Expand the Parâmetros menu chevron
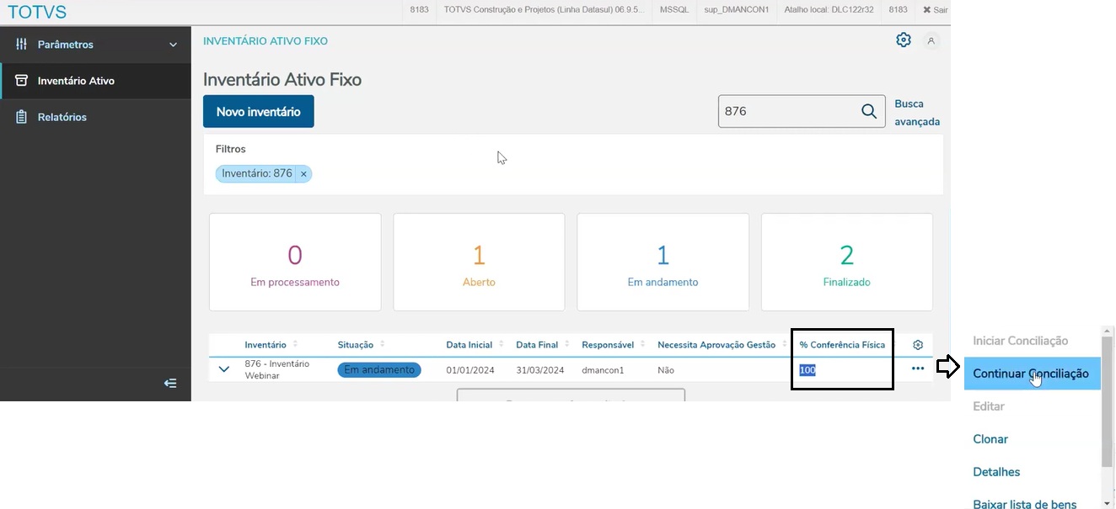 coord(174,45)
